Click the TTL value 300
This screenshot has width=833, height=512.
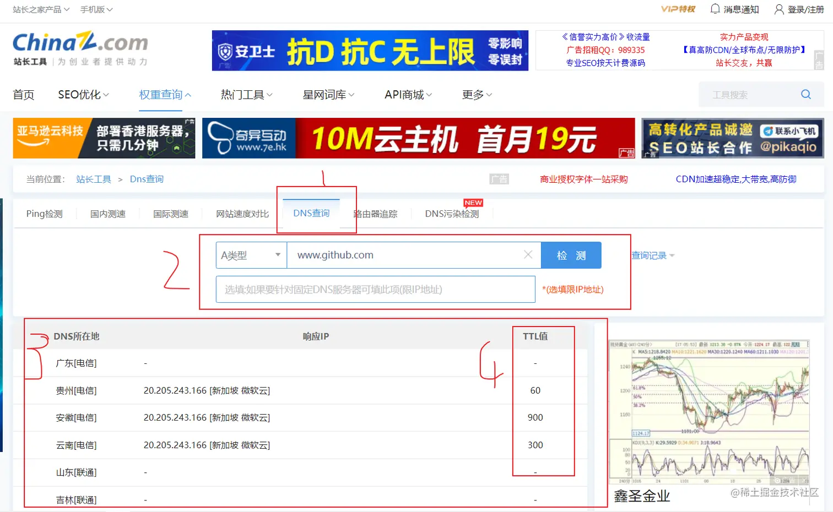point(535,445)
